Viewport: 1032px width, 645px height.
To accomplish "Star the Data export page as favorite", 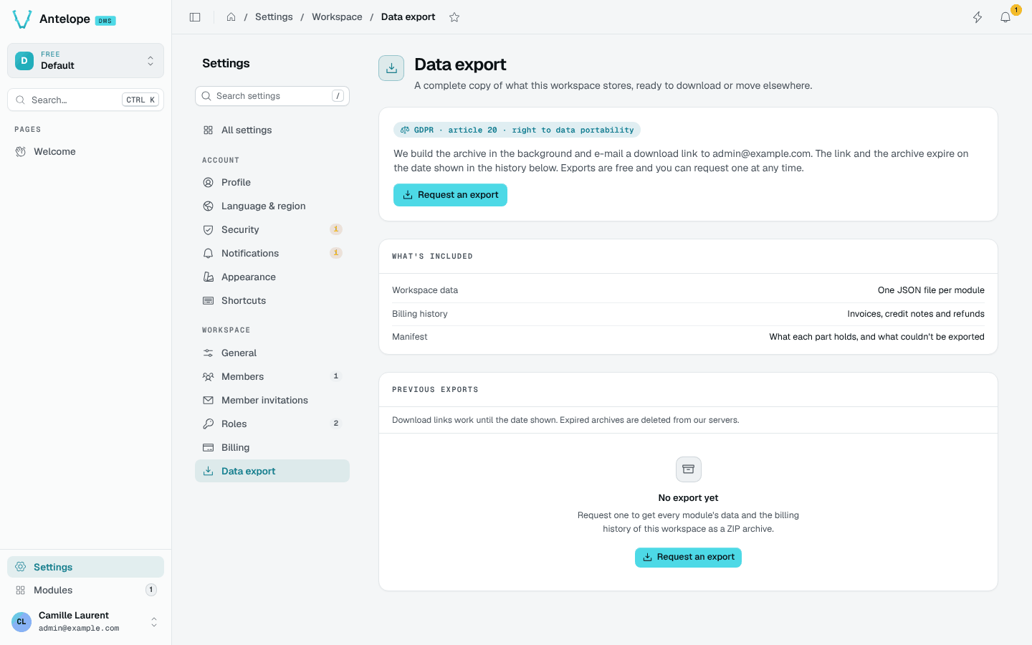I will click(454, 17).
